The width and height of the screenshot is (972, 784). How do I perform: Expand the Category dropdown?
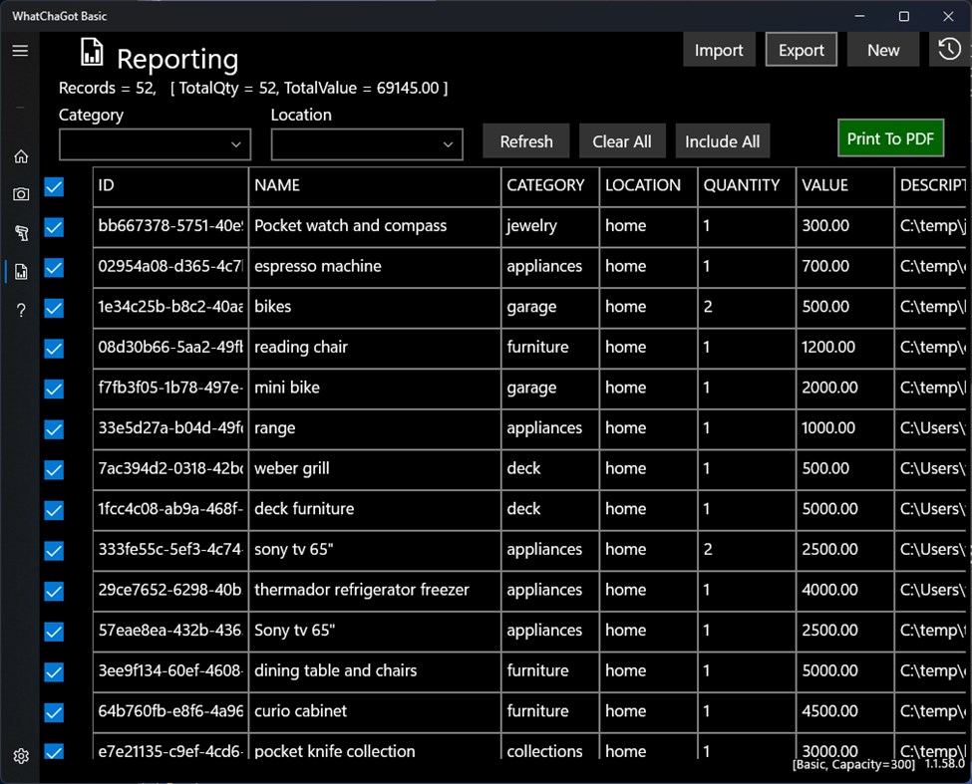pyautogui.click(x=155, y=144)
